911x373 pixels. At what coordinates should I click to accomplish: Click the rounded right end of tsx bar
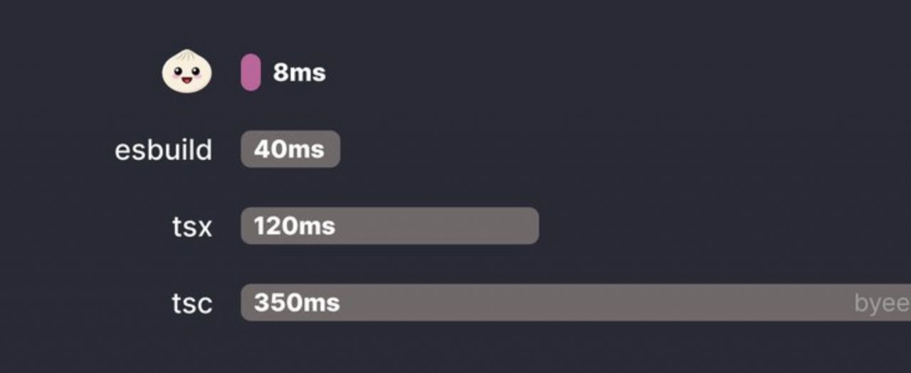coord(532,226)
